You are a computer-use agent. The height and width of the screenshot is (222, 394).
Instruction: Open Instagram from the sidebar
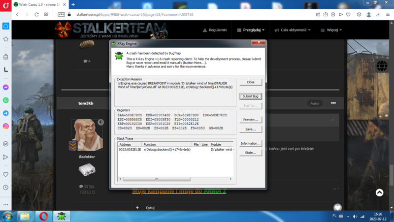pos(5,126)
